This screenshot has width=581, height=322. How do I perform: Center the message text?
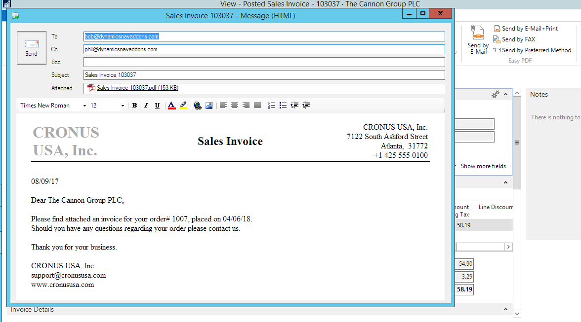(235, 106)
